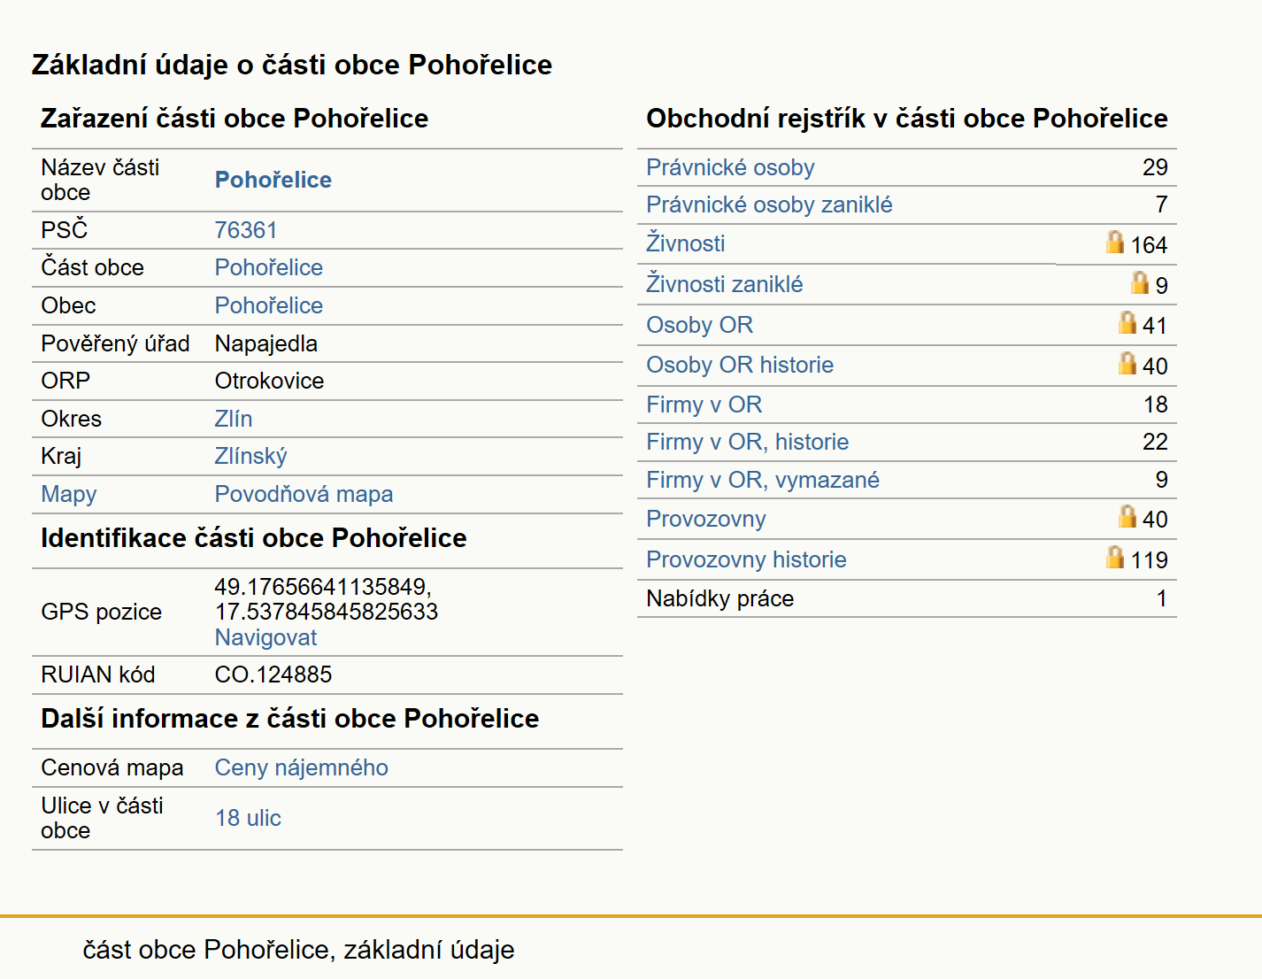Open the Povodňová mapa link
This screenshot has width=1262, height=979.
tap(304, 494)
